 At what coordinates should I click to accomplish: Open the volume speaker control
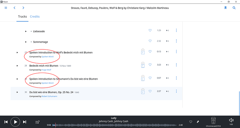tap(231, 120)
